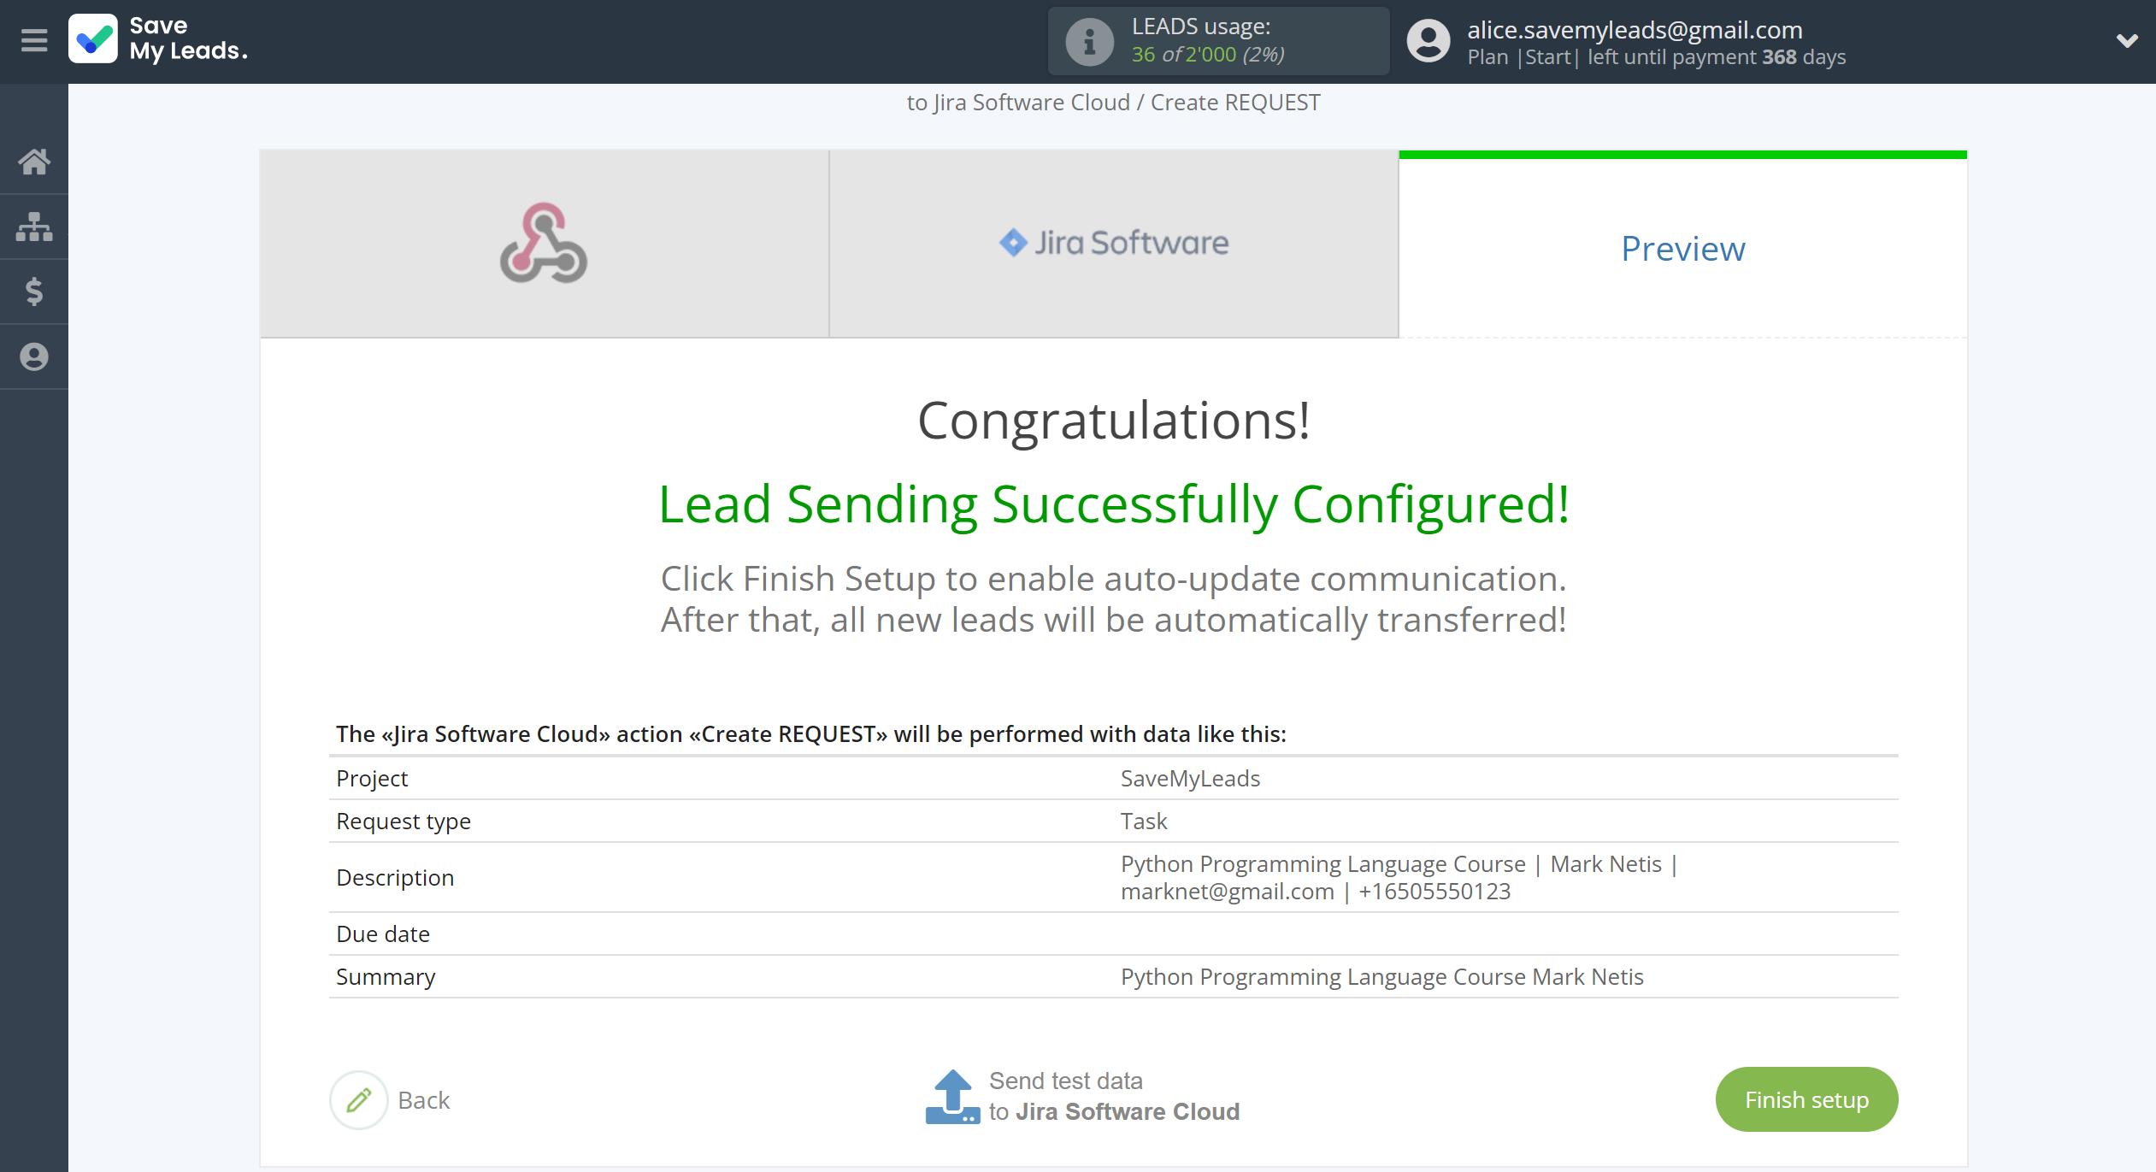Viewport: 2156px width, 1172px height.
Task: Click the alice.savemyleads@gmail.com account email
Action: (1635, 30)
